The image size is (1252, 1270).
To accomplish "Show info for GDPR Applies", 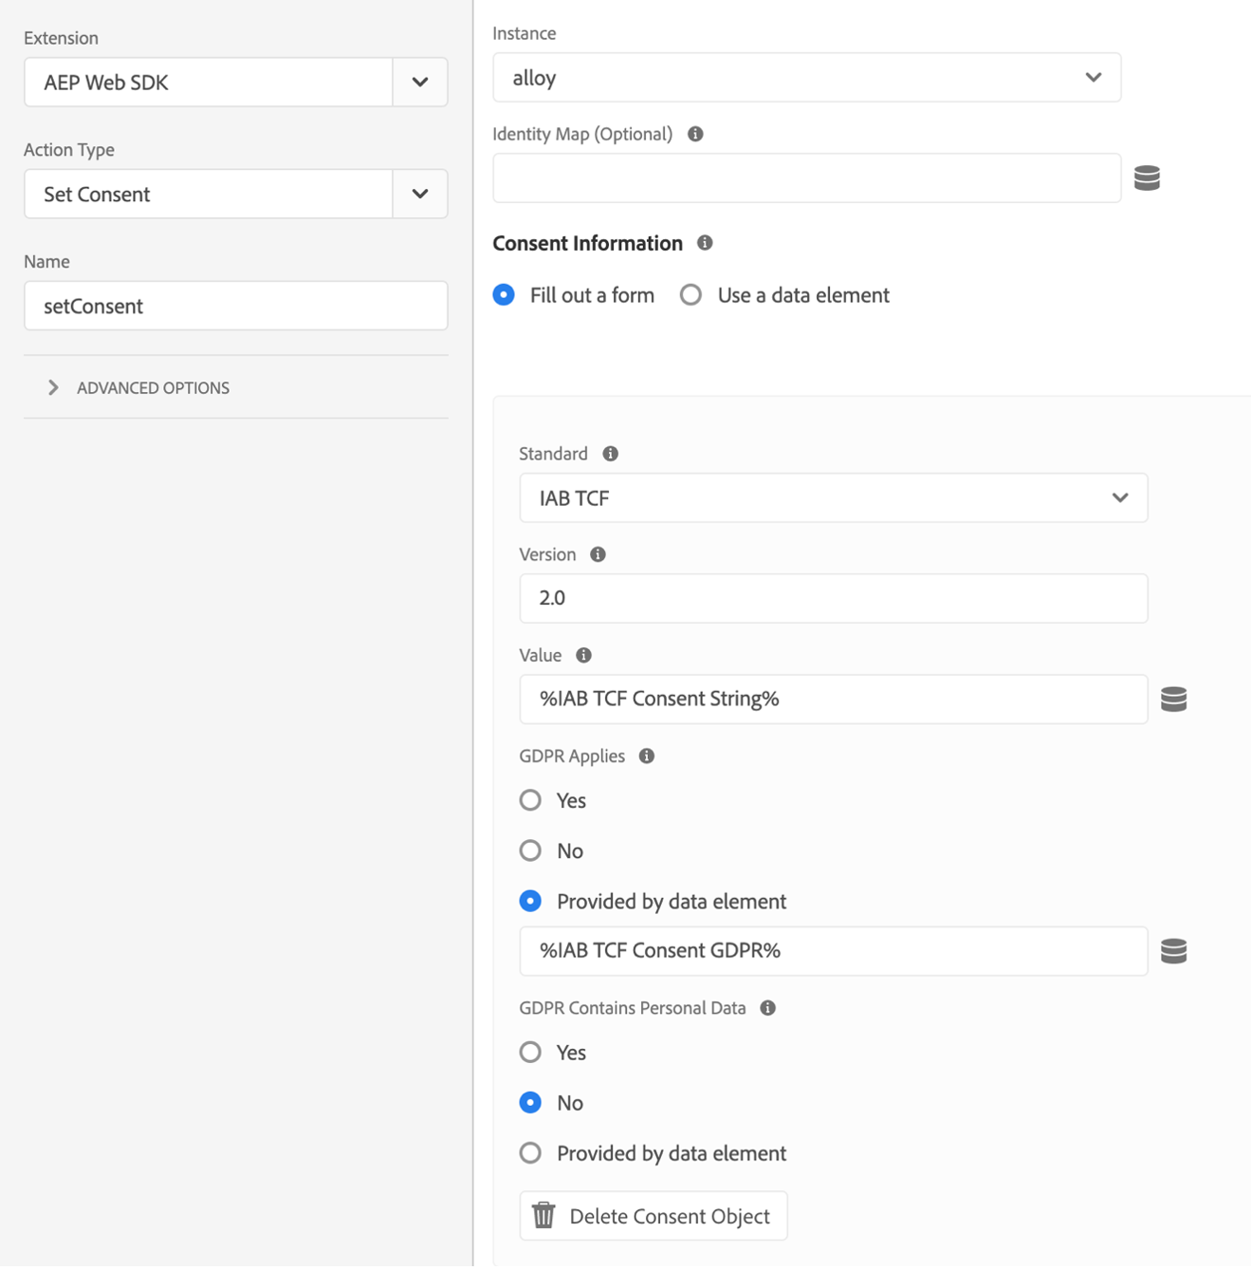I will point(647,756).
